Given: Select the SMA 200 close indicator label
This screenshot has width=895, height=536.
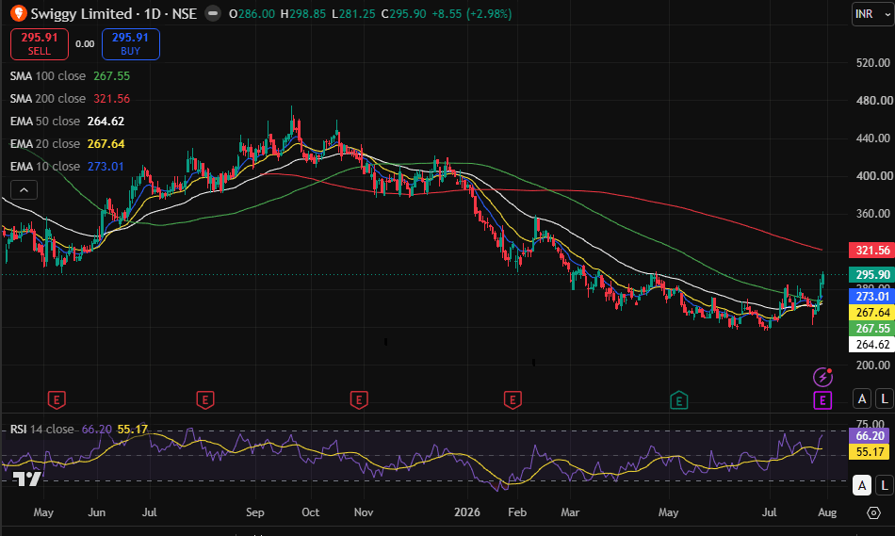Looking at the screenshot, I should point(48,99).
